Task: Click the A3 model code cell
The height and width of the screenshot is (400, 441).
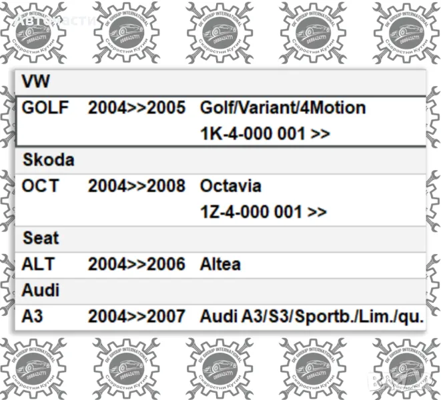Action: pyautogui.click(x=32, y=317)
